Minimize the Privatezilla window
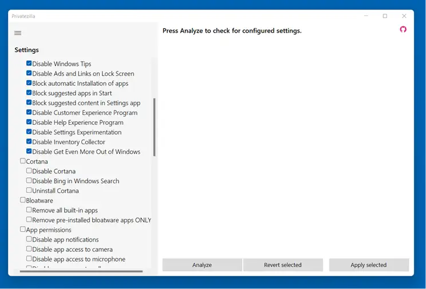This screenshot has width=426, height=289. point(366,16)
